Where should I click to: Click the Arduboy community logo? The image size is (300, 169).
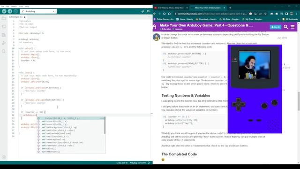tap(155, 27)
